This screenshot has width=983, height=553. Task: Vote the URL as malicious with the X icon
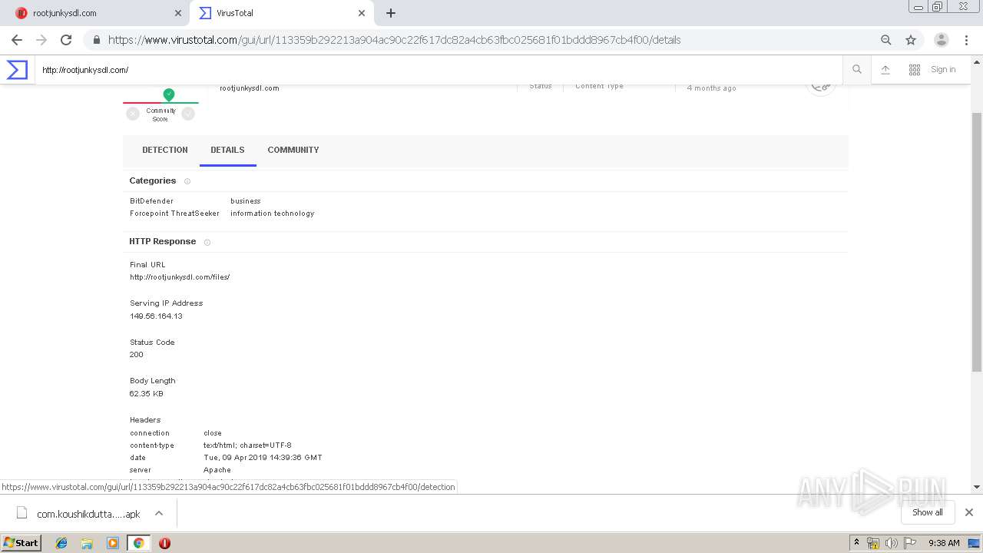click(133, 114)
